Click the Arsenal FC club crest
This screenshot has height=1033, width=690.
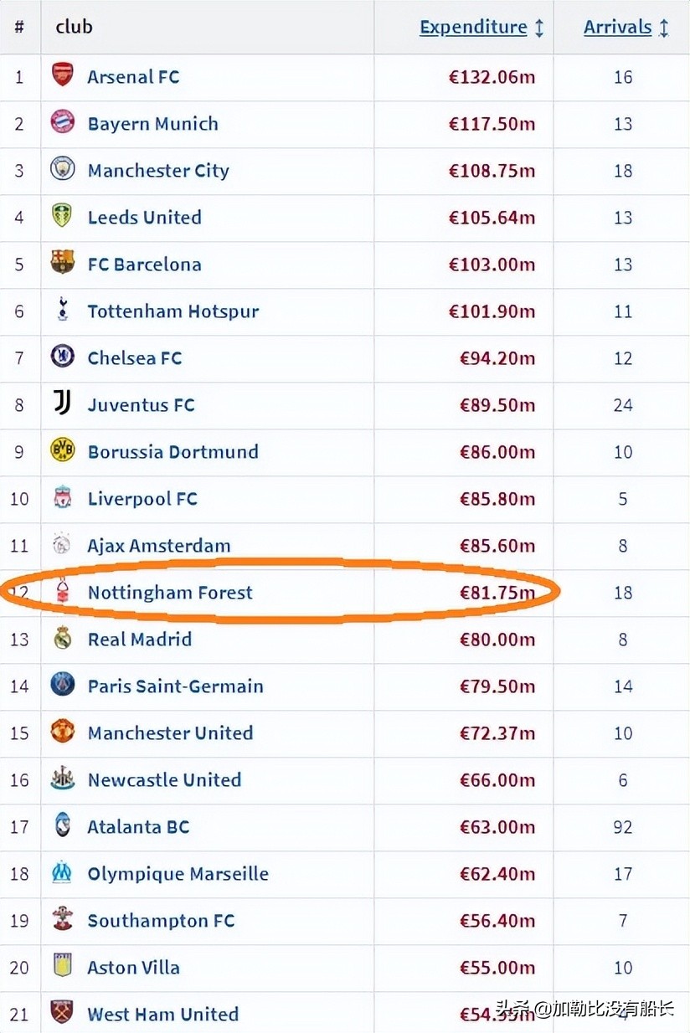(x=62, y=75)
